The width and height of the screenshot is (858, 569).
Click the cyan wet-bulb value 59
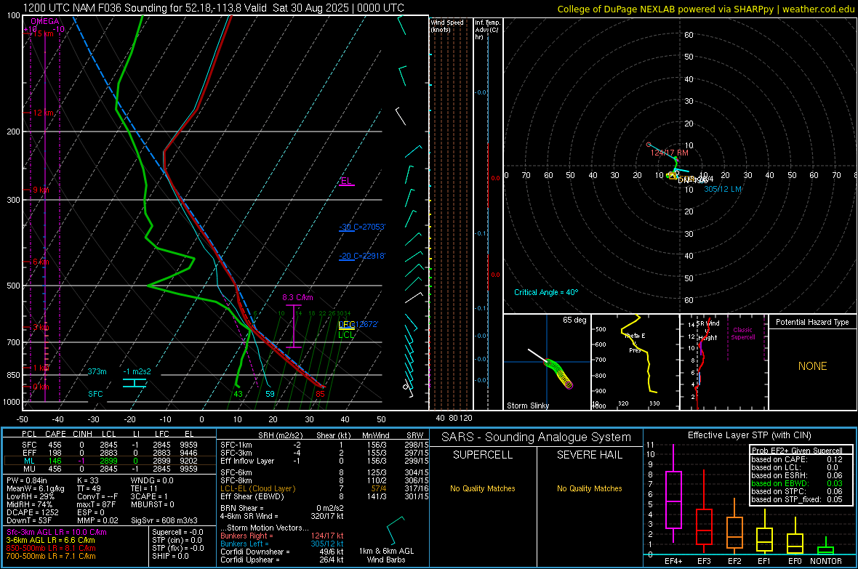[x=270, y=394]
